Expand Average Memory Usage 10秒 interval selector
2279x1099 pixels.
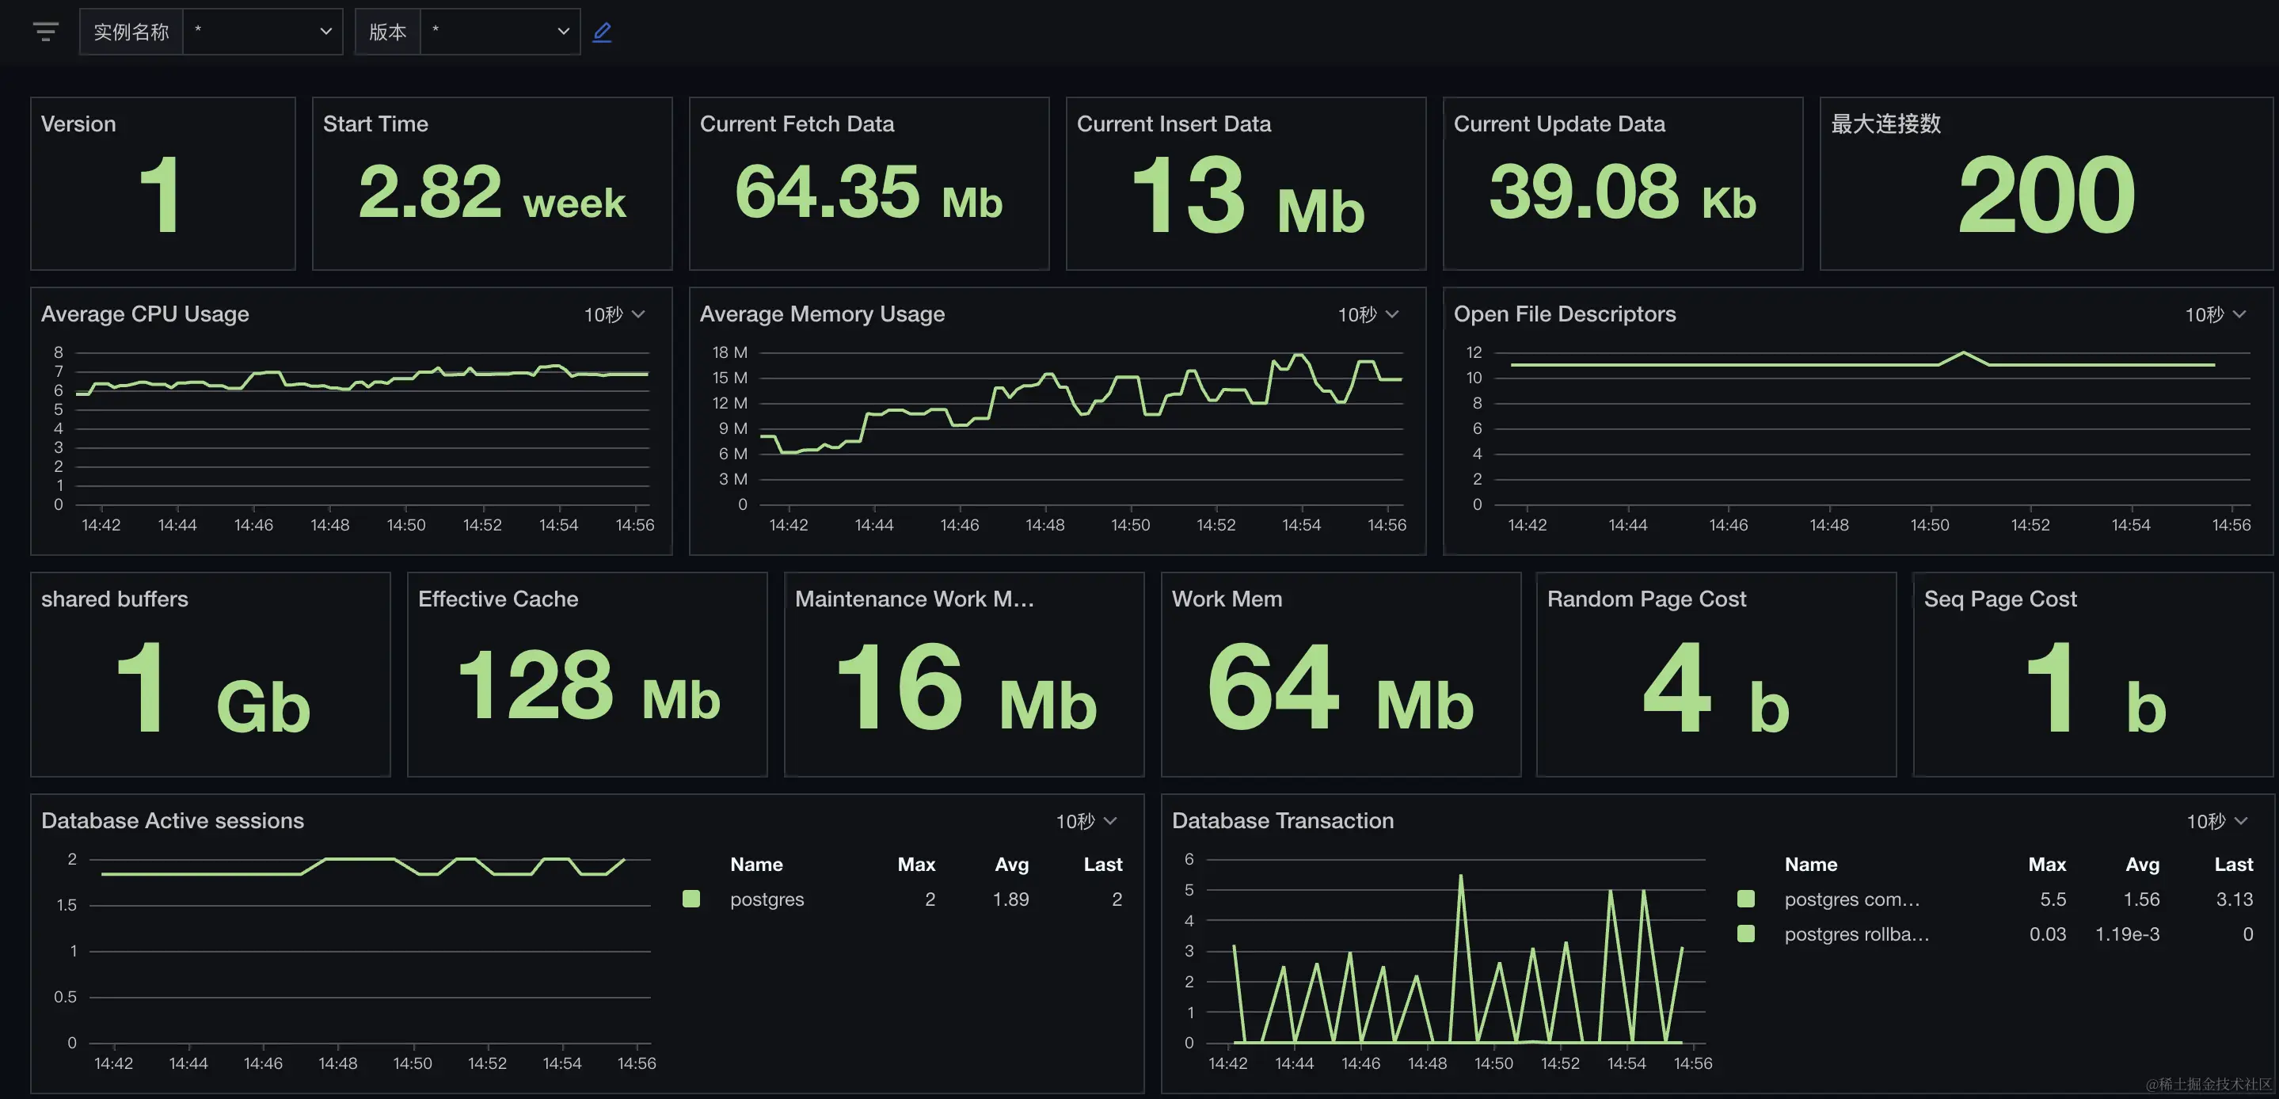(1368, 314)
